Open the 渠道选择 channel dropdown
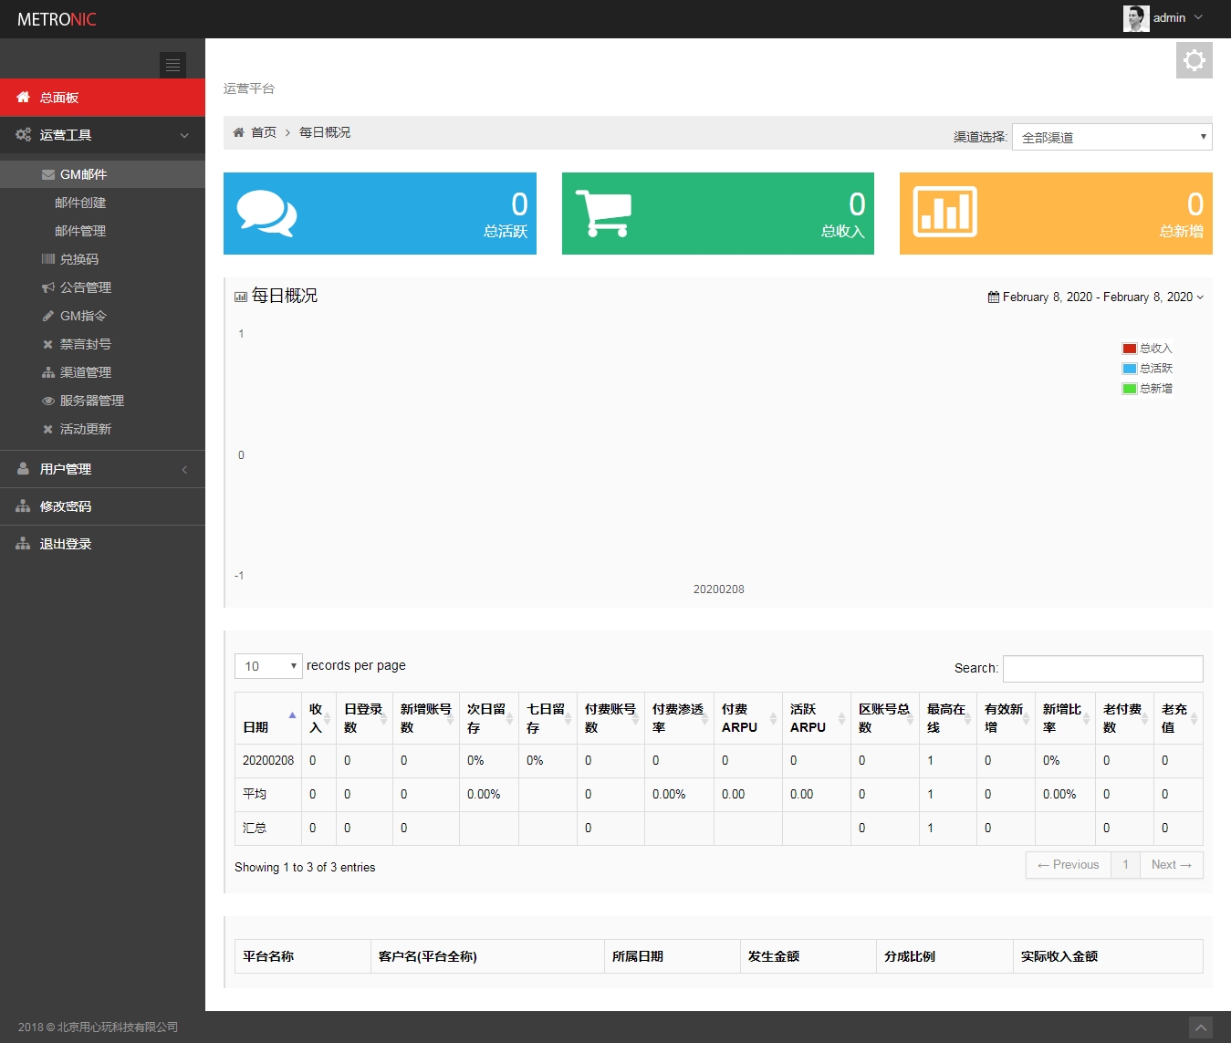The width and height of the screenshot is (1231, 1043). [x=1111, y=137]
